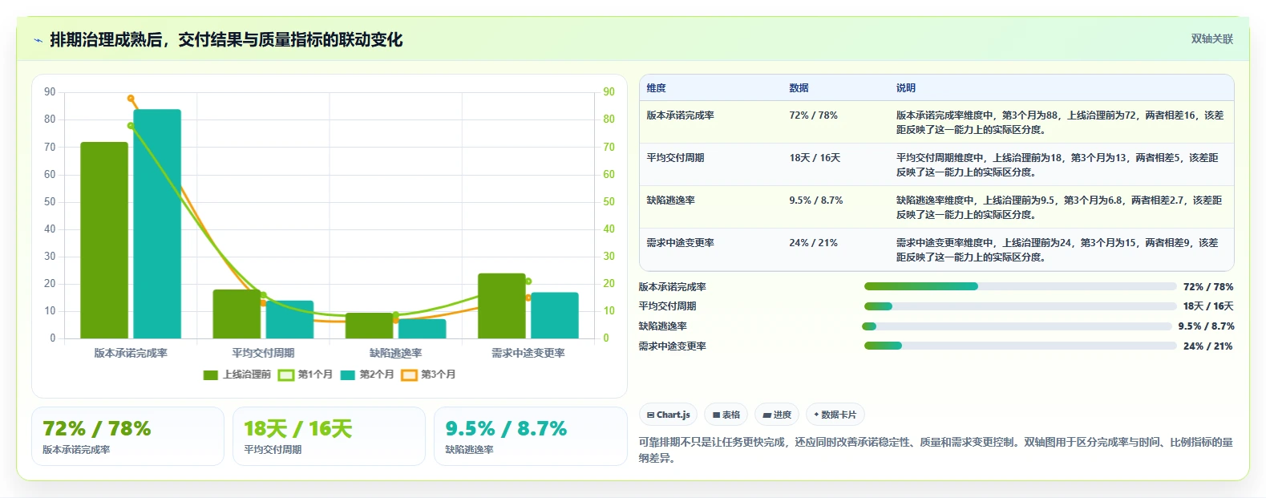Click the 缺陷逃逸率 table row label

click(671, 200)
